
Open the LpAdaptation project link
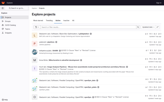point(64,34)
